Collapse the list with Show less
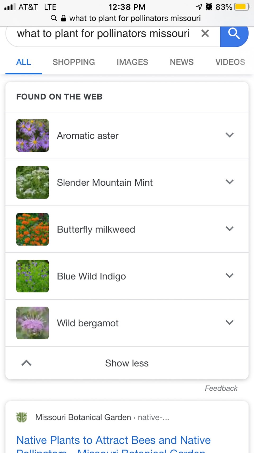 [127, 363]
